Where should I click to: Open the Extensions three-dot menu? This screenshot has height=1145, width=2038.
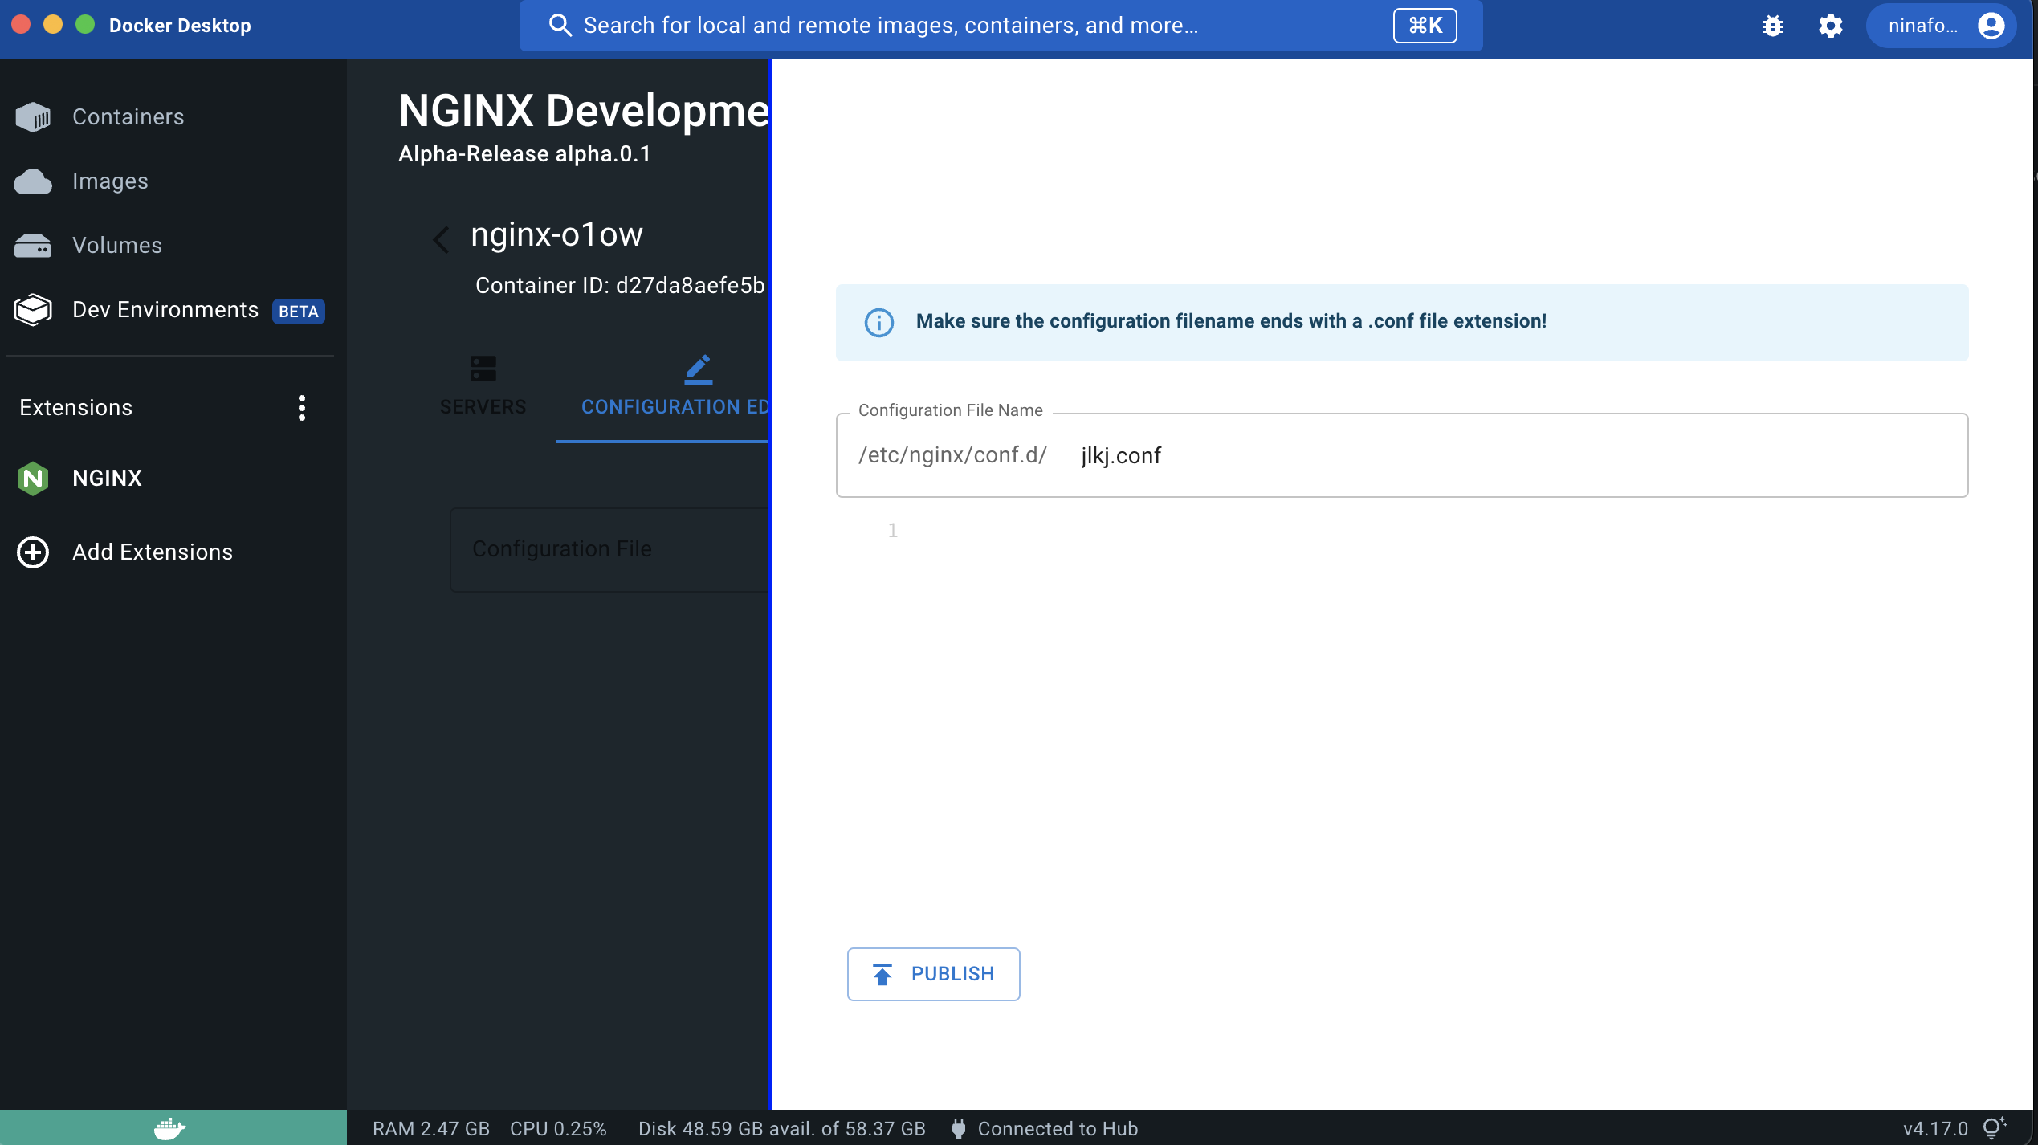[x=302, y=408]
